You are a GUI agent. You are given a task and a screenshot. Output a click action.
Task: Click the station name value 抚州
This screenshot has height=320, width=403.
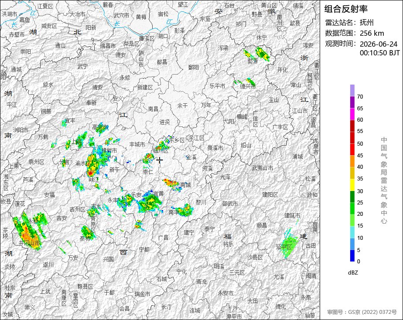[x=366, y=23]
